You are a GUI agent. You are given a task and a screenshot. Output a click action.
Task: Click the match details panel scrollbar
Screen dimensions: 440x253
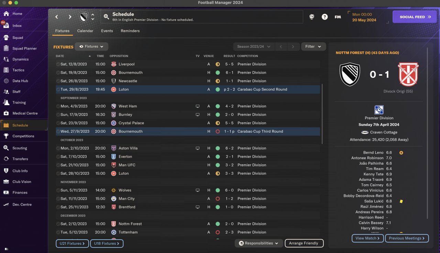click(x=428, y=133)
